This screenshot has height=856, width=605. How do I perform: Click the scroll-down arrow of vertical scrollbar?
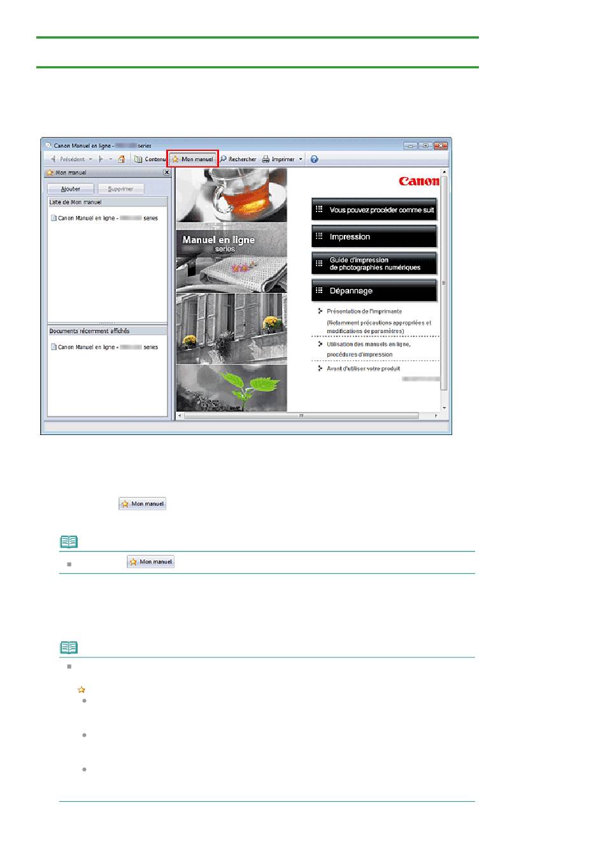(x=445, y=408)
